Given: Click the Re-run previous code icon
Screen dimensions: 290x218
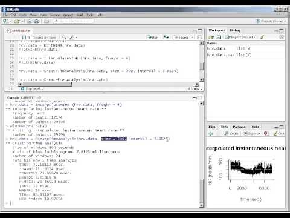Looking at the screenshot, I should pos(166,38).
